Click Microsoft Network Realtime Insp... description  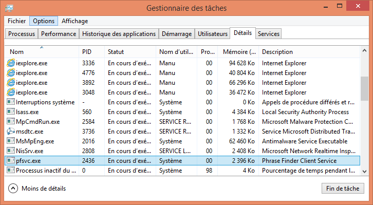[309, 151]
